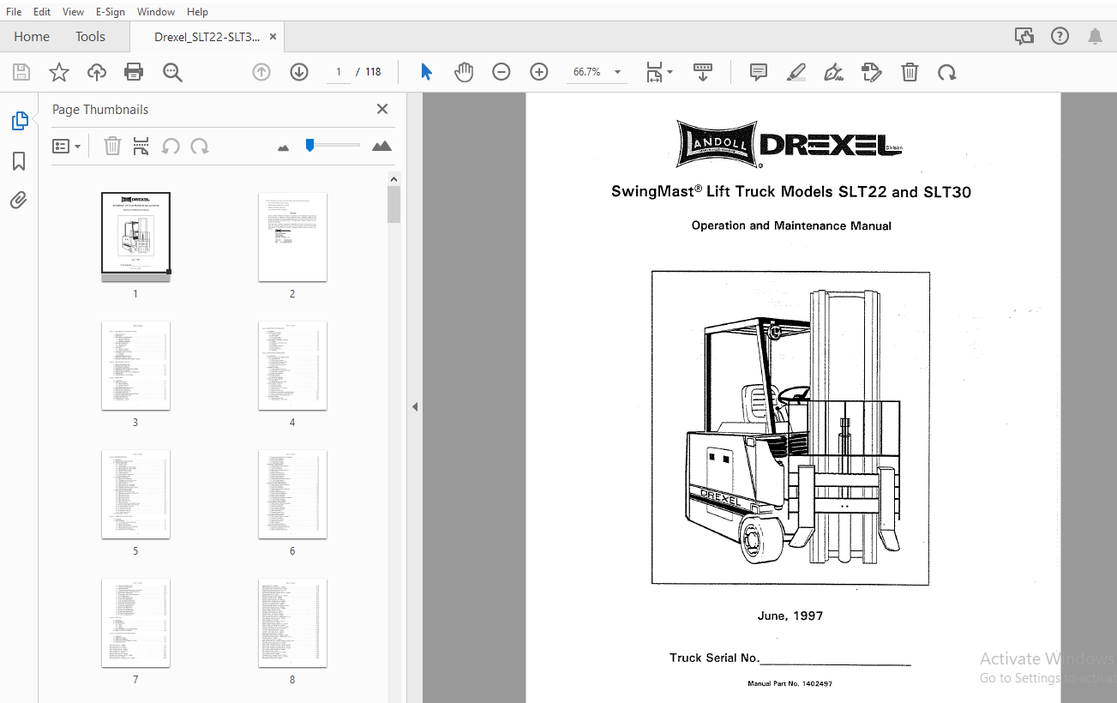1117x703 pixels.
Task: Click the edit page stamp tool
Action: pyautogui.click(x=872, y=72)
